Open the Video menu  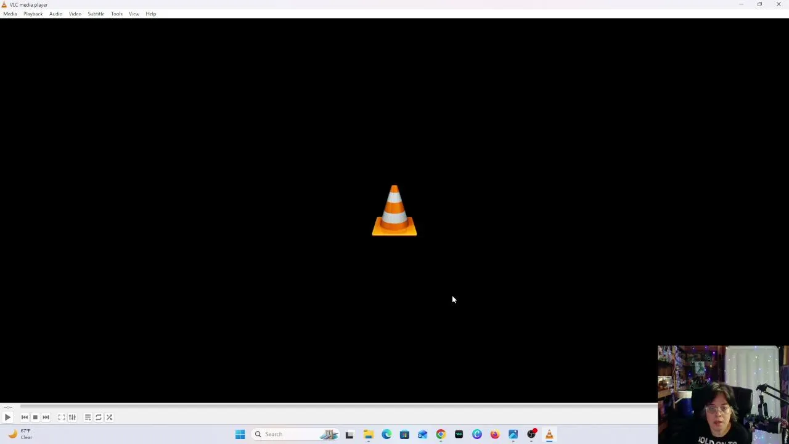click(75, 14)
